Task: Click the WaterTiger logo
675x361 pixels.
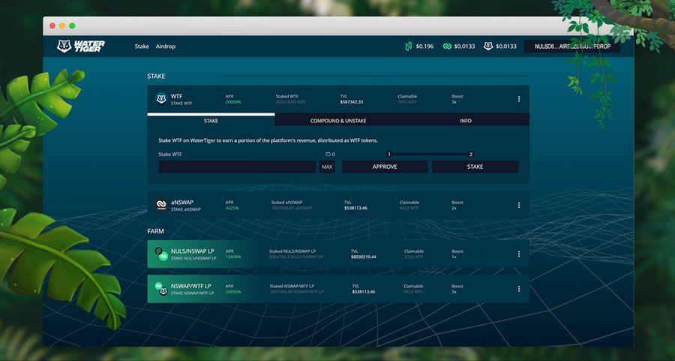Action: pos(81,46)
